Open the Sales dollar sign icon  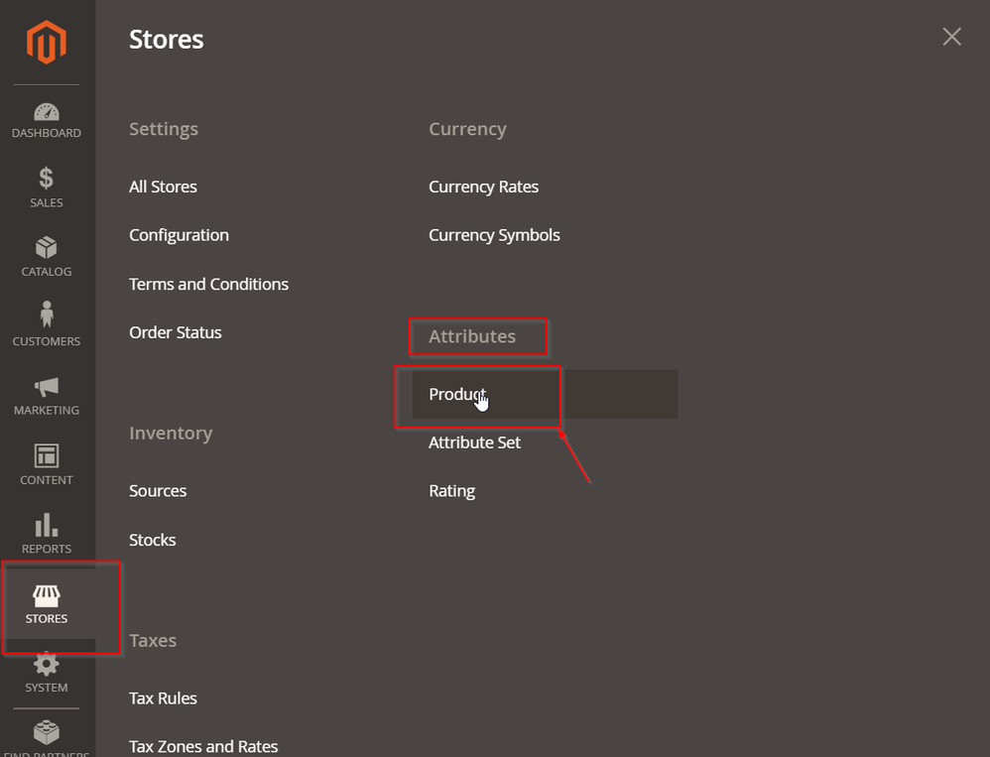click(x=46, y=178)
